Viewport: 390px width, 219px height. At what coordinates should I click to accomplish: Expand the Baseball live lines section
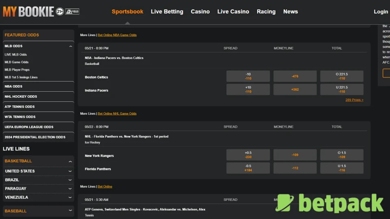(70, 211)
